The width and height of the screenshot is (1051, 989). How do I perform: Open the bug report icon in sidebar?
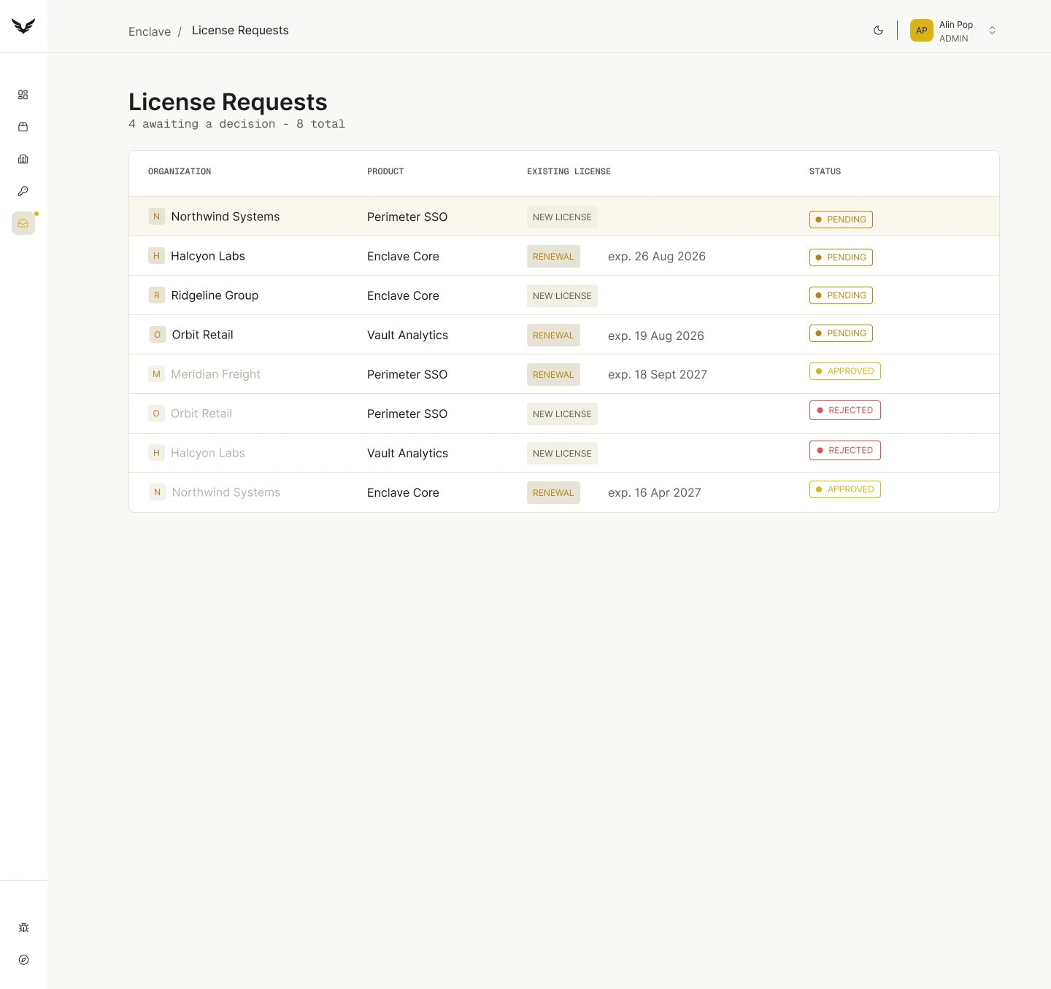pos(23,928)
